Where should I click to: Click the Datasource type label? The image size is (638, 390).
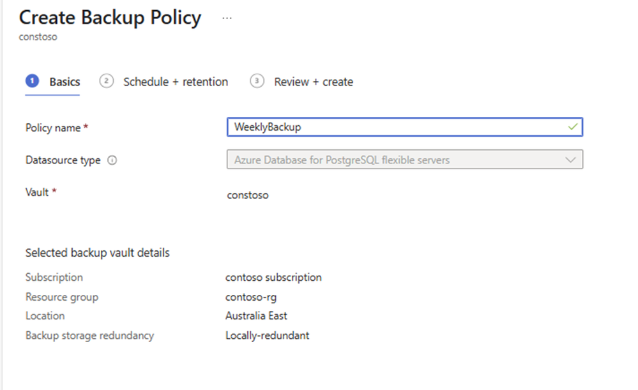tap(63, 160)
